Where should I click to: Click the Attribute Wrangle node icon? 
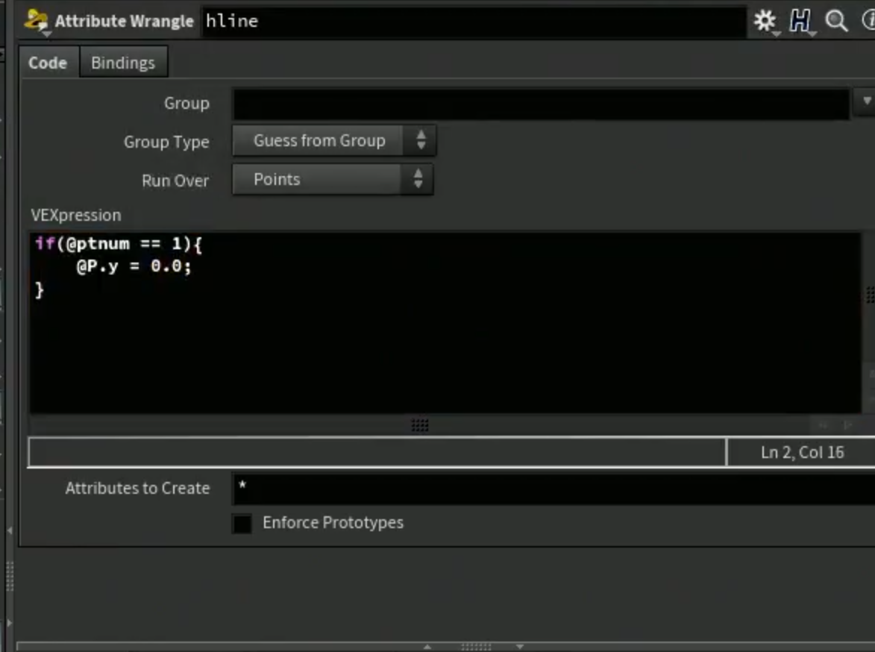(37, 22)
